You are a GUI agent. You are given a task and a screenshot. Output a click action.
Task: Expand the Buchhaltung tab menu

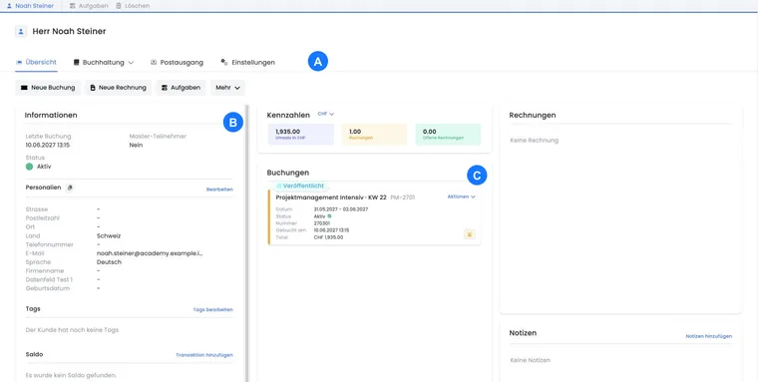(x=103, y=63)
